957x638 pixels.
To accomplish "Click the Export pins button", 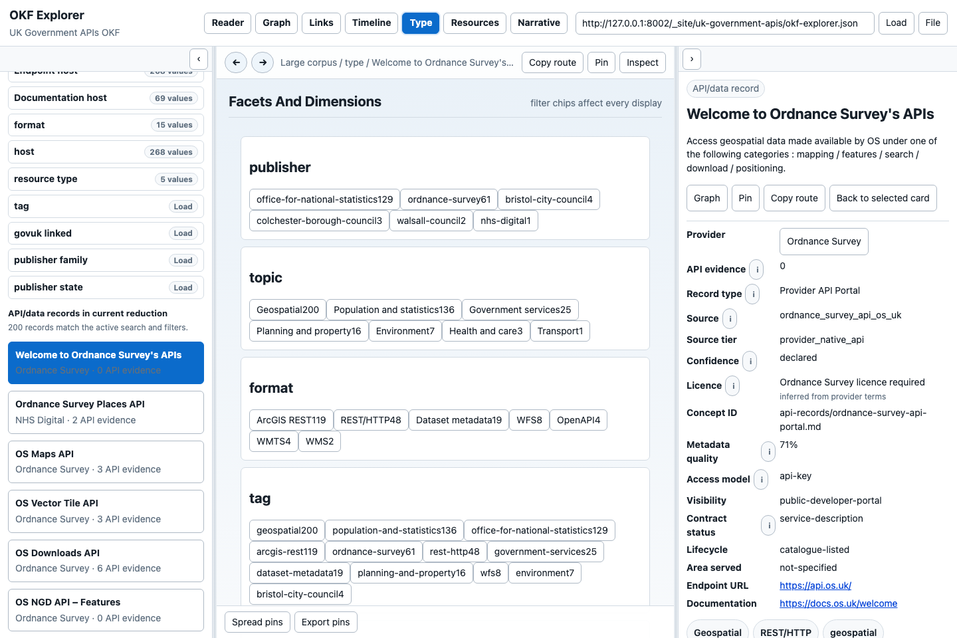I will click(326, 622).
